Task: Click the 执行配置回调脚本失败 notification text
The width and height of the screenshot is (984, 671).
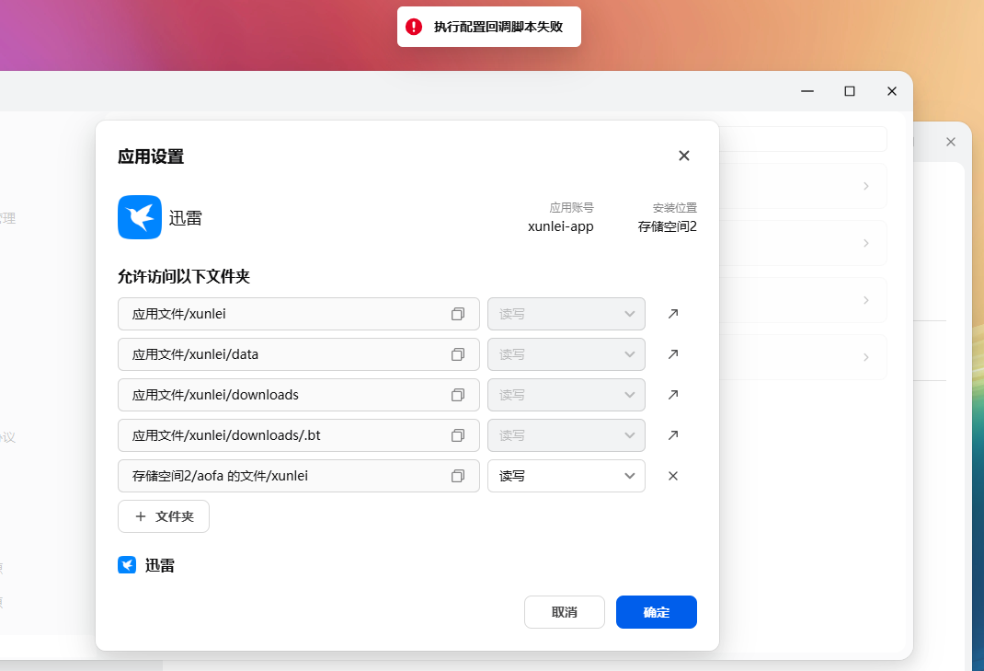Action: tap(498, 27)
